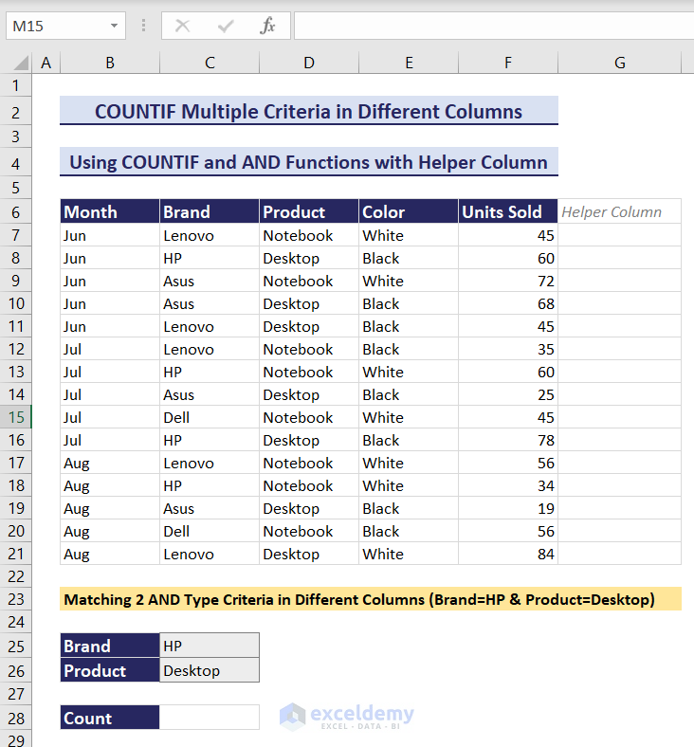The image size is (694, 747).
Task: Select column E header
Action: [409, 63]
